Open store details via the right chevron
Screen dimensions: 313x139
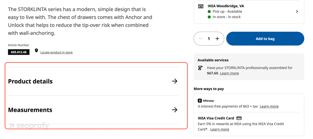[x=297, y=12]
